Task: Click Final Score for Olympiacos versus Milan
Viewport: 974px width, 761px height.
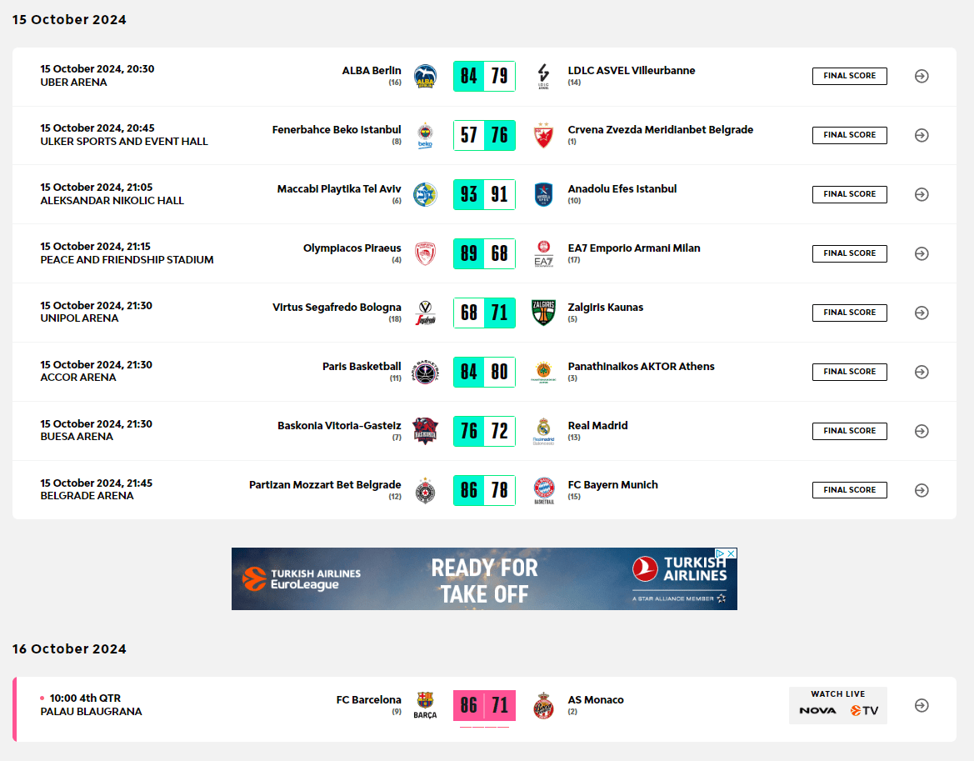Action: [x=849, y=253]
